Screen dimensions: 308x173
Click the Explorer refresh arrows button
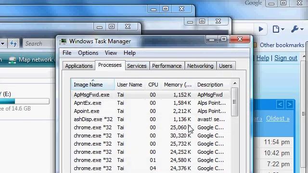click(x=13, y=43)
